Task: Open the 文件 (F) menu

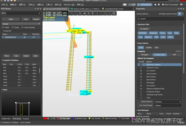Action: coord(4,5)
